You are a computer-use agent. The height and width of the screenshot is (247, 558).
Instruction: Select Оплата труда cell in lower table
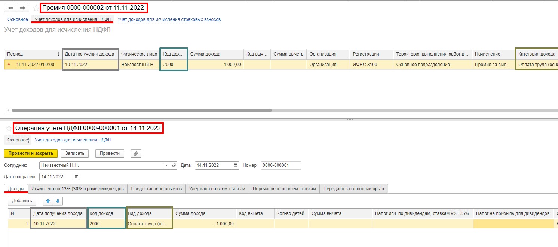(x=150, y=224)
